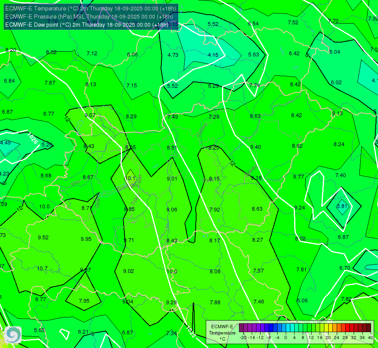Click the 9.02 temperature value
This screenshot has height=348, width=378.
coord(129,271)
